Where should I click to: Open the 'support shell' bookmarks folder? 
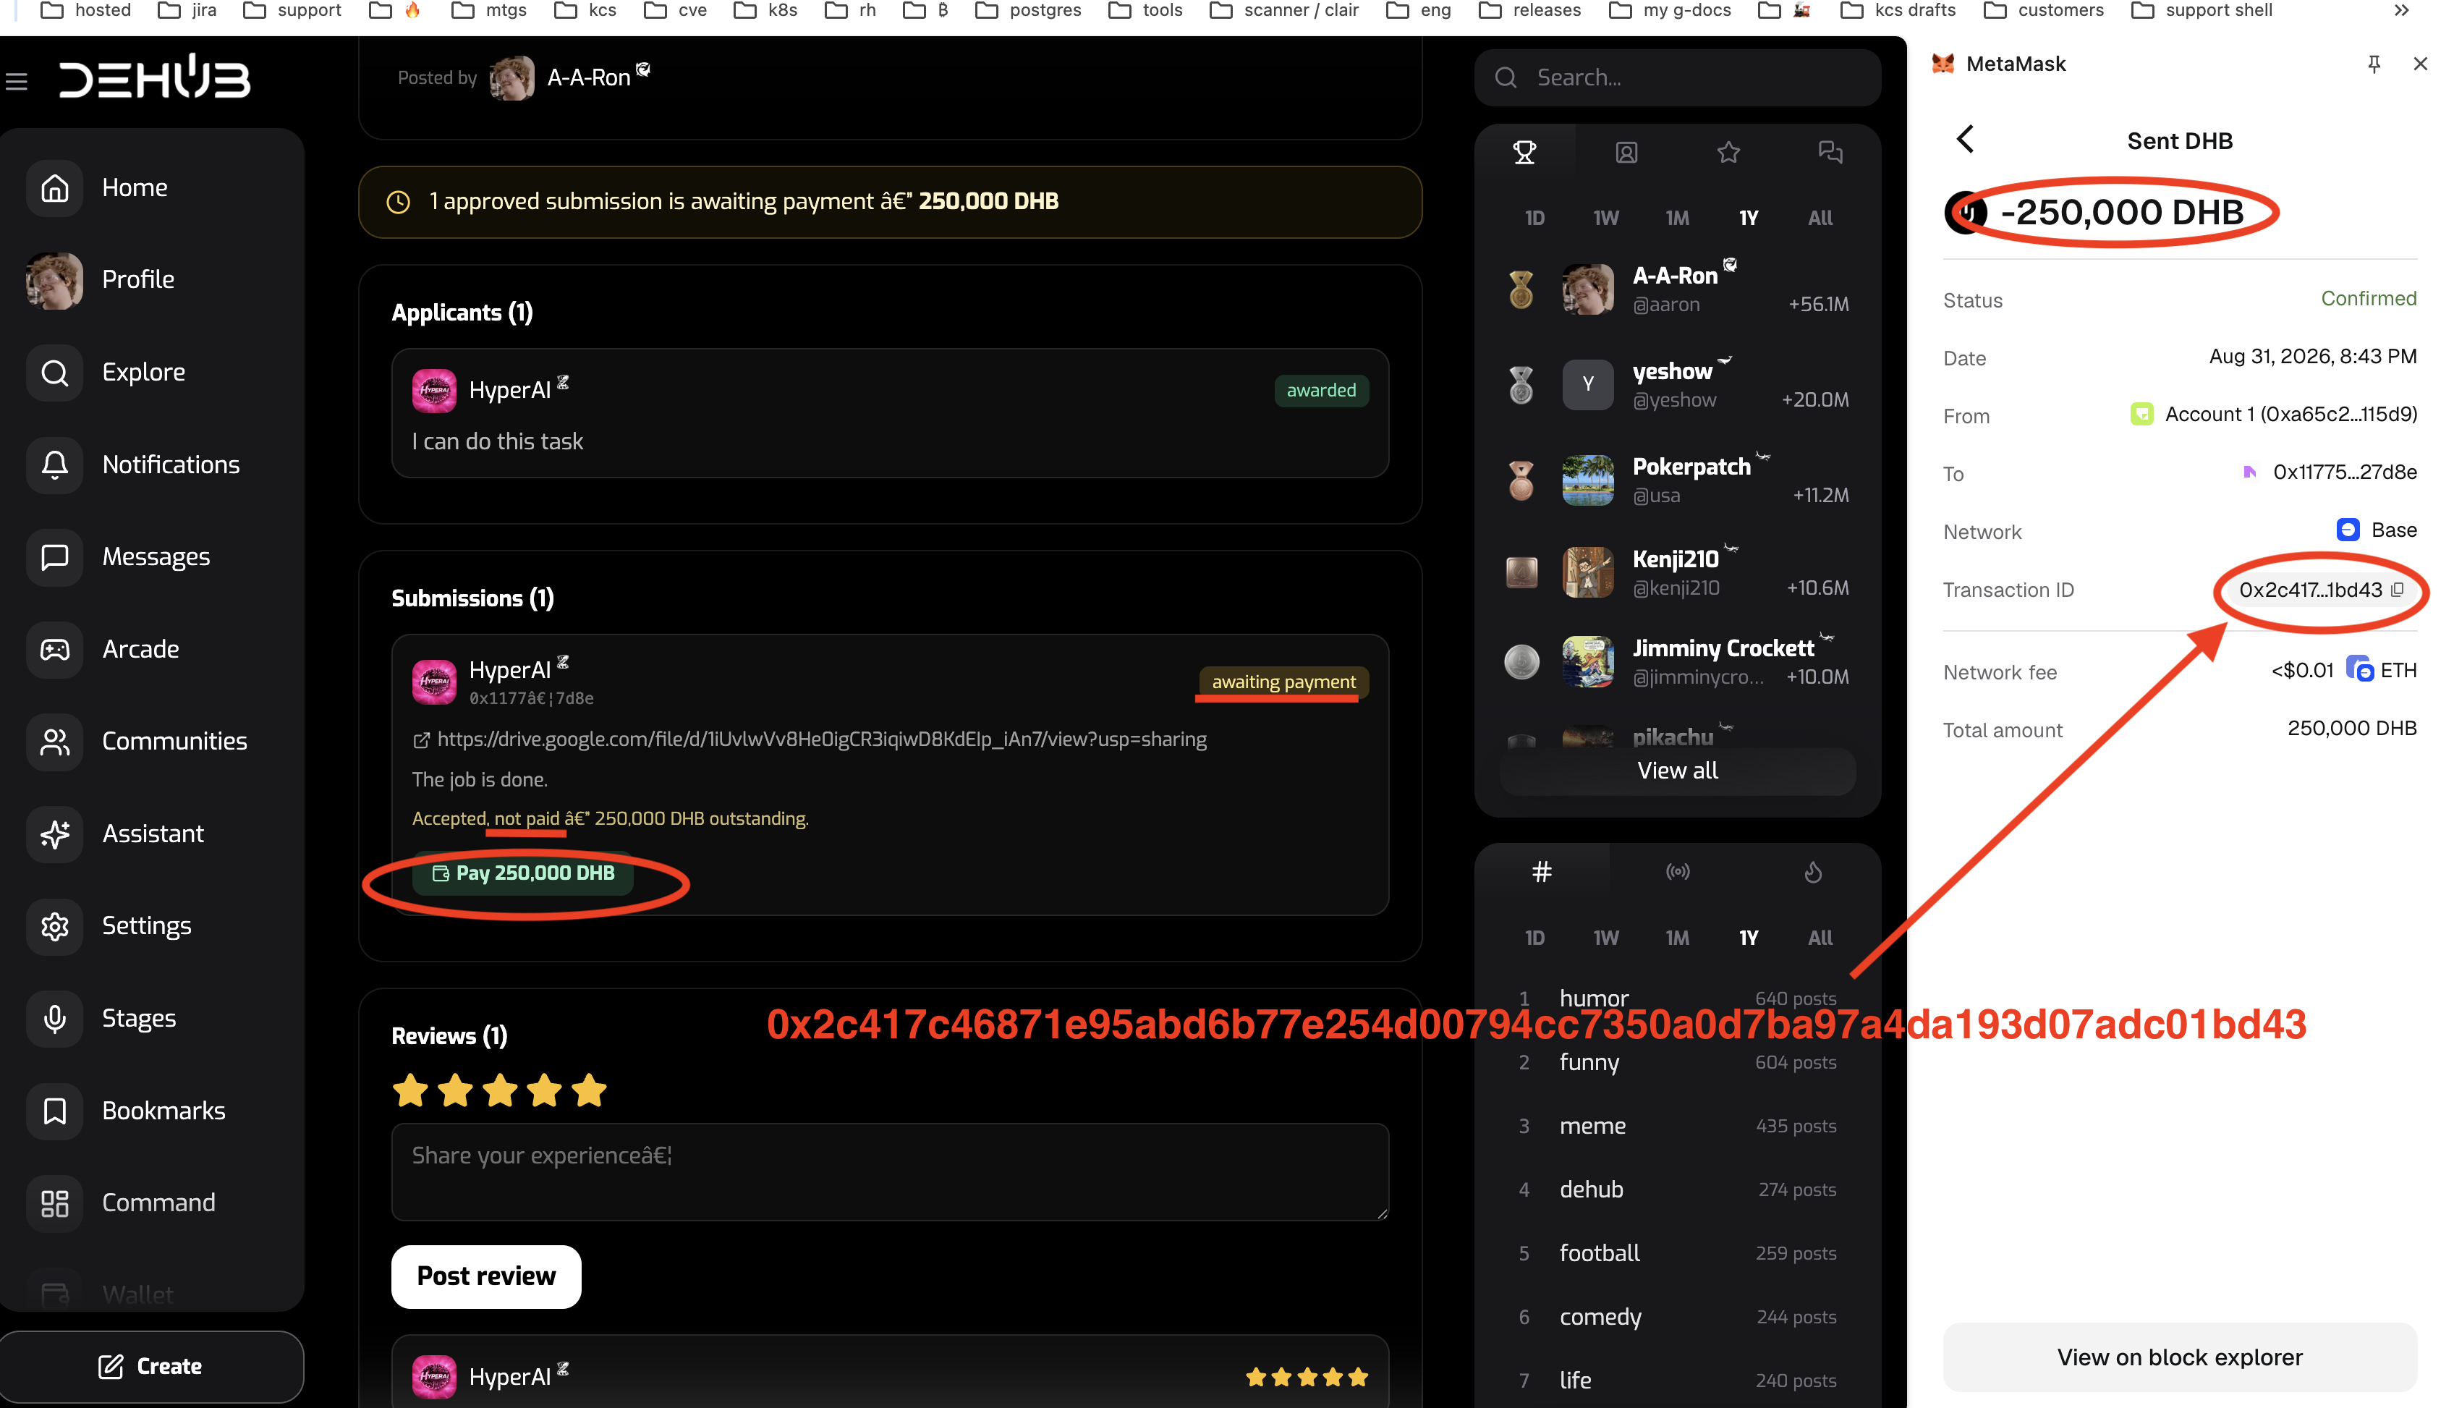click(x=2202, y=11)
